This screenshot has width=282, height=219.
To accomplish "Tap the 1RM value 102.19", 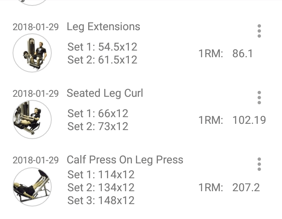I will click(249, 120).
